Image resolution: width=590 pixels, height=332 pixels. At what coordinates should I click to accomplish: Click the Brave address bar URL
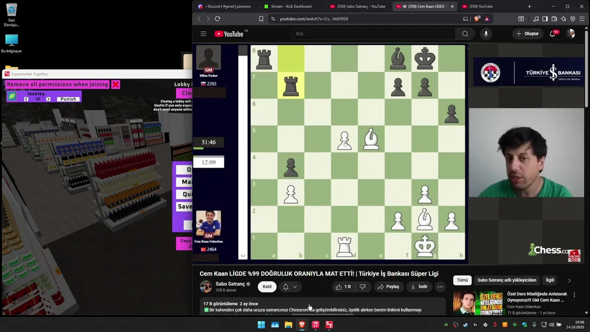pyautogui.click(x=314, y=19)
